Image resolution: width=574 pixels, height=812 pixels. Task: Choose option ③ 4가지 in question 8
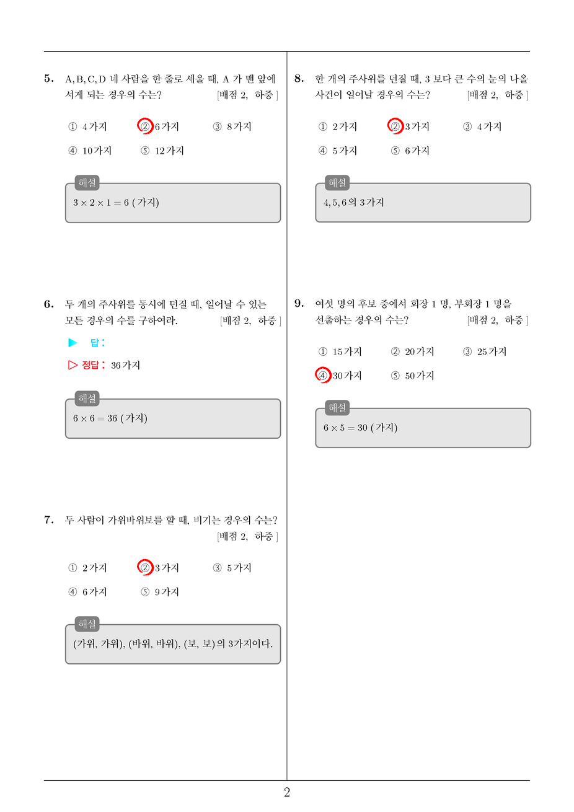coord(482,126)
